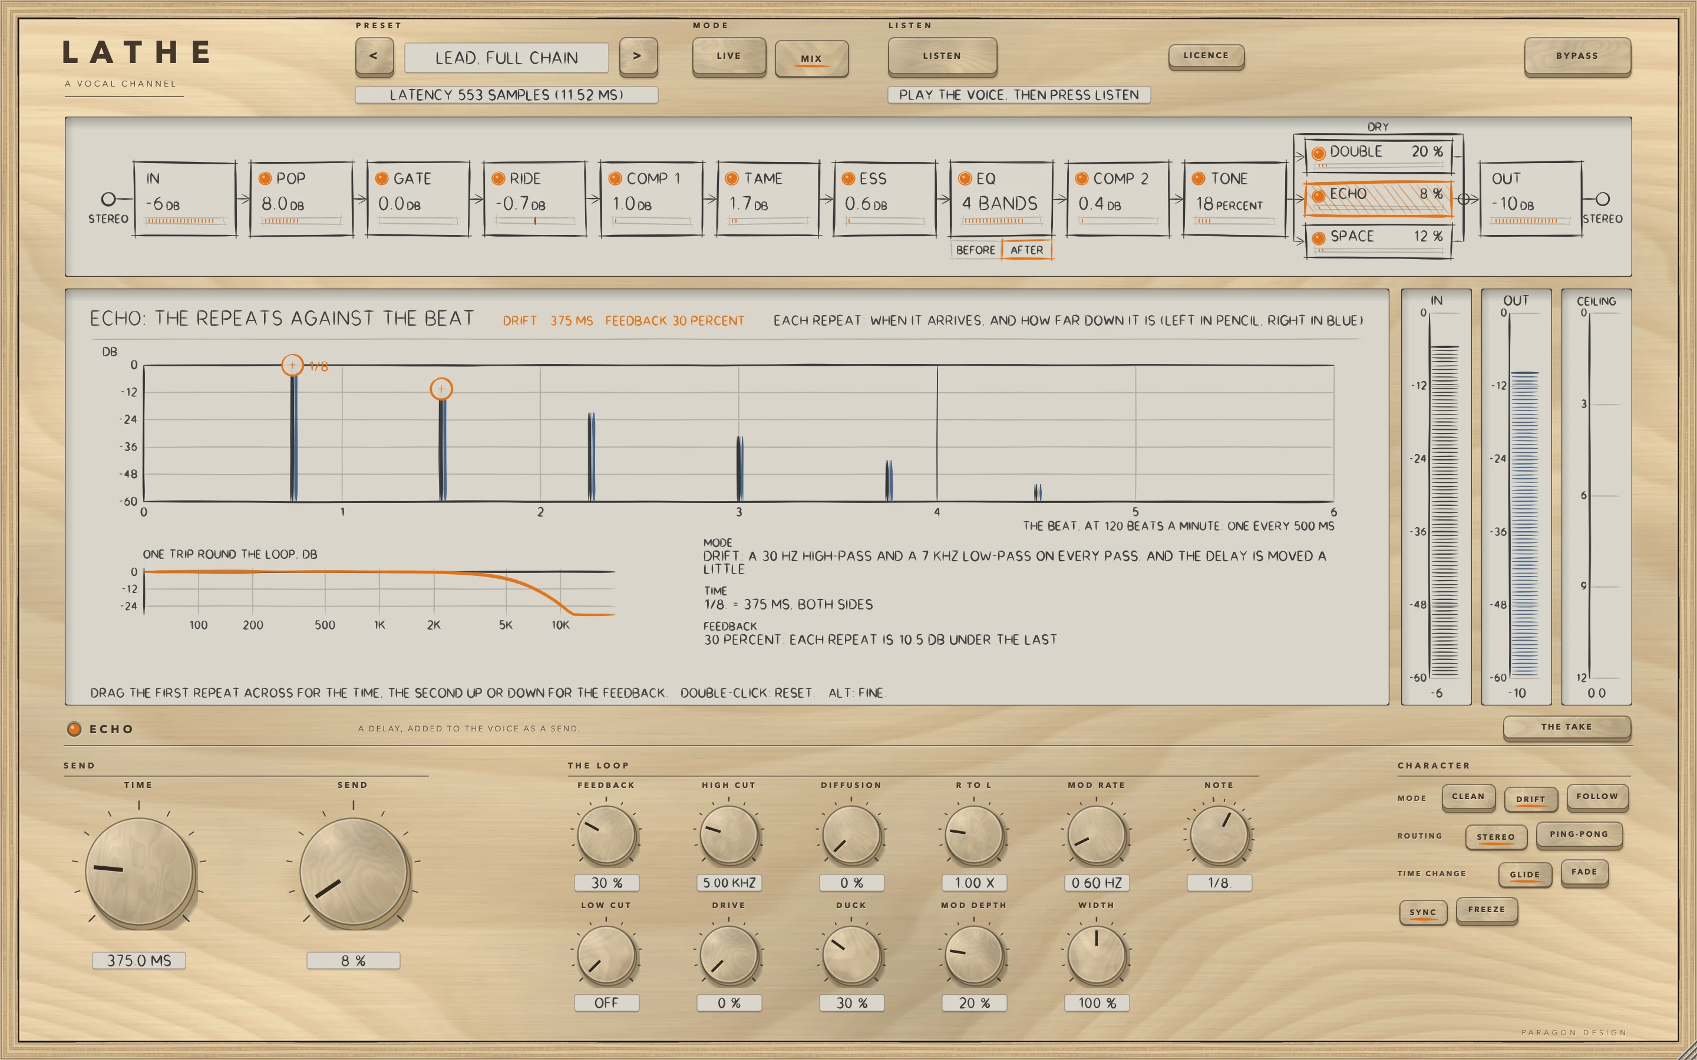Select the OUT module box
1697x1060 pixels.
click(x=1531, y=200)
